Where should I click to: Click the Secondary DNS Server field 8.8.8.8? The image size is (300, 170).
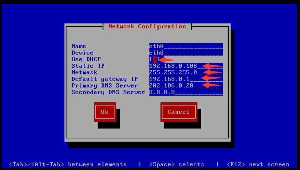tap(186, 92)
